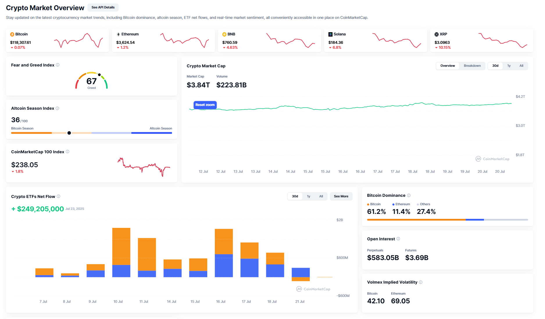
Task: Open Crypto ETFs Net Flow info icon
Action: (58, 196)
